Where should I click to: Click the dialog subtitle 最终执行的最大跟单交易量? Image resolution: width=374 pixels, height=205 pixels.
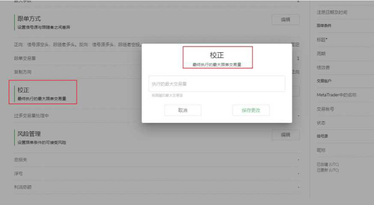click(x=216, y=64)
